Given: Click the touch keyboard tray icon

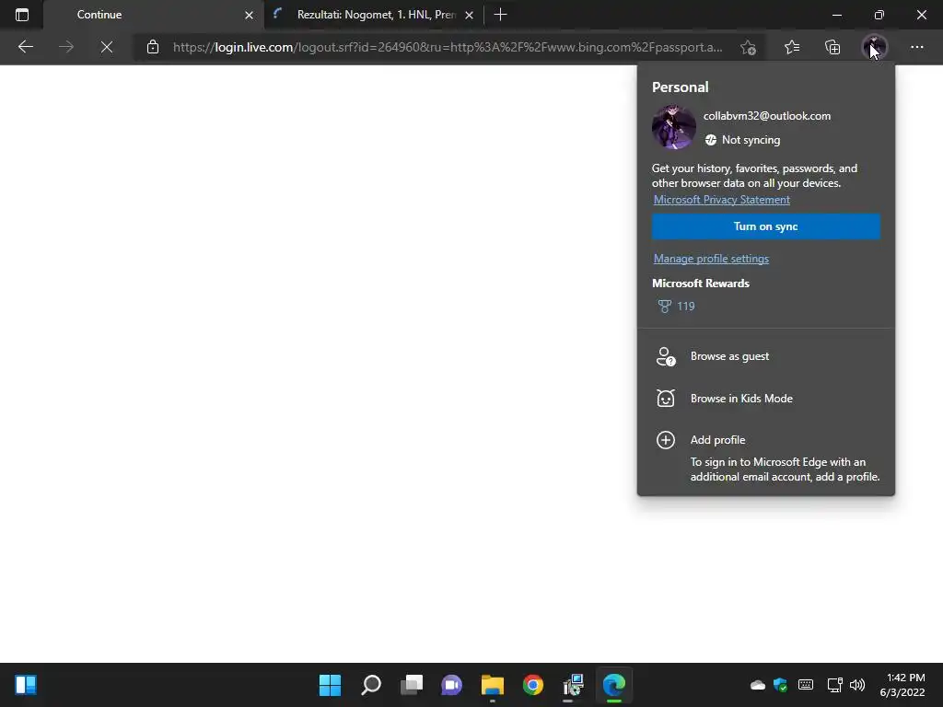Looking at the screenshot, I should [806, 685].
